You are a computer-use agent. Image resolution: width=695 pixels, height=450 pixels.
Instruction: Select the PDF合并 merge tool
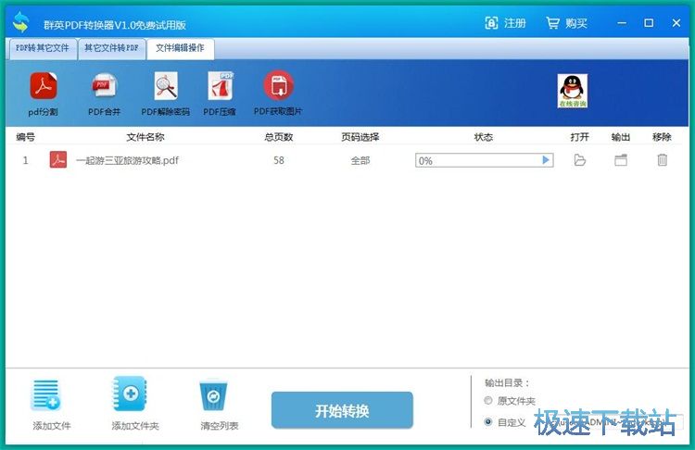(x=104, y=94)
